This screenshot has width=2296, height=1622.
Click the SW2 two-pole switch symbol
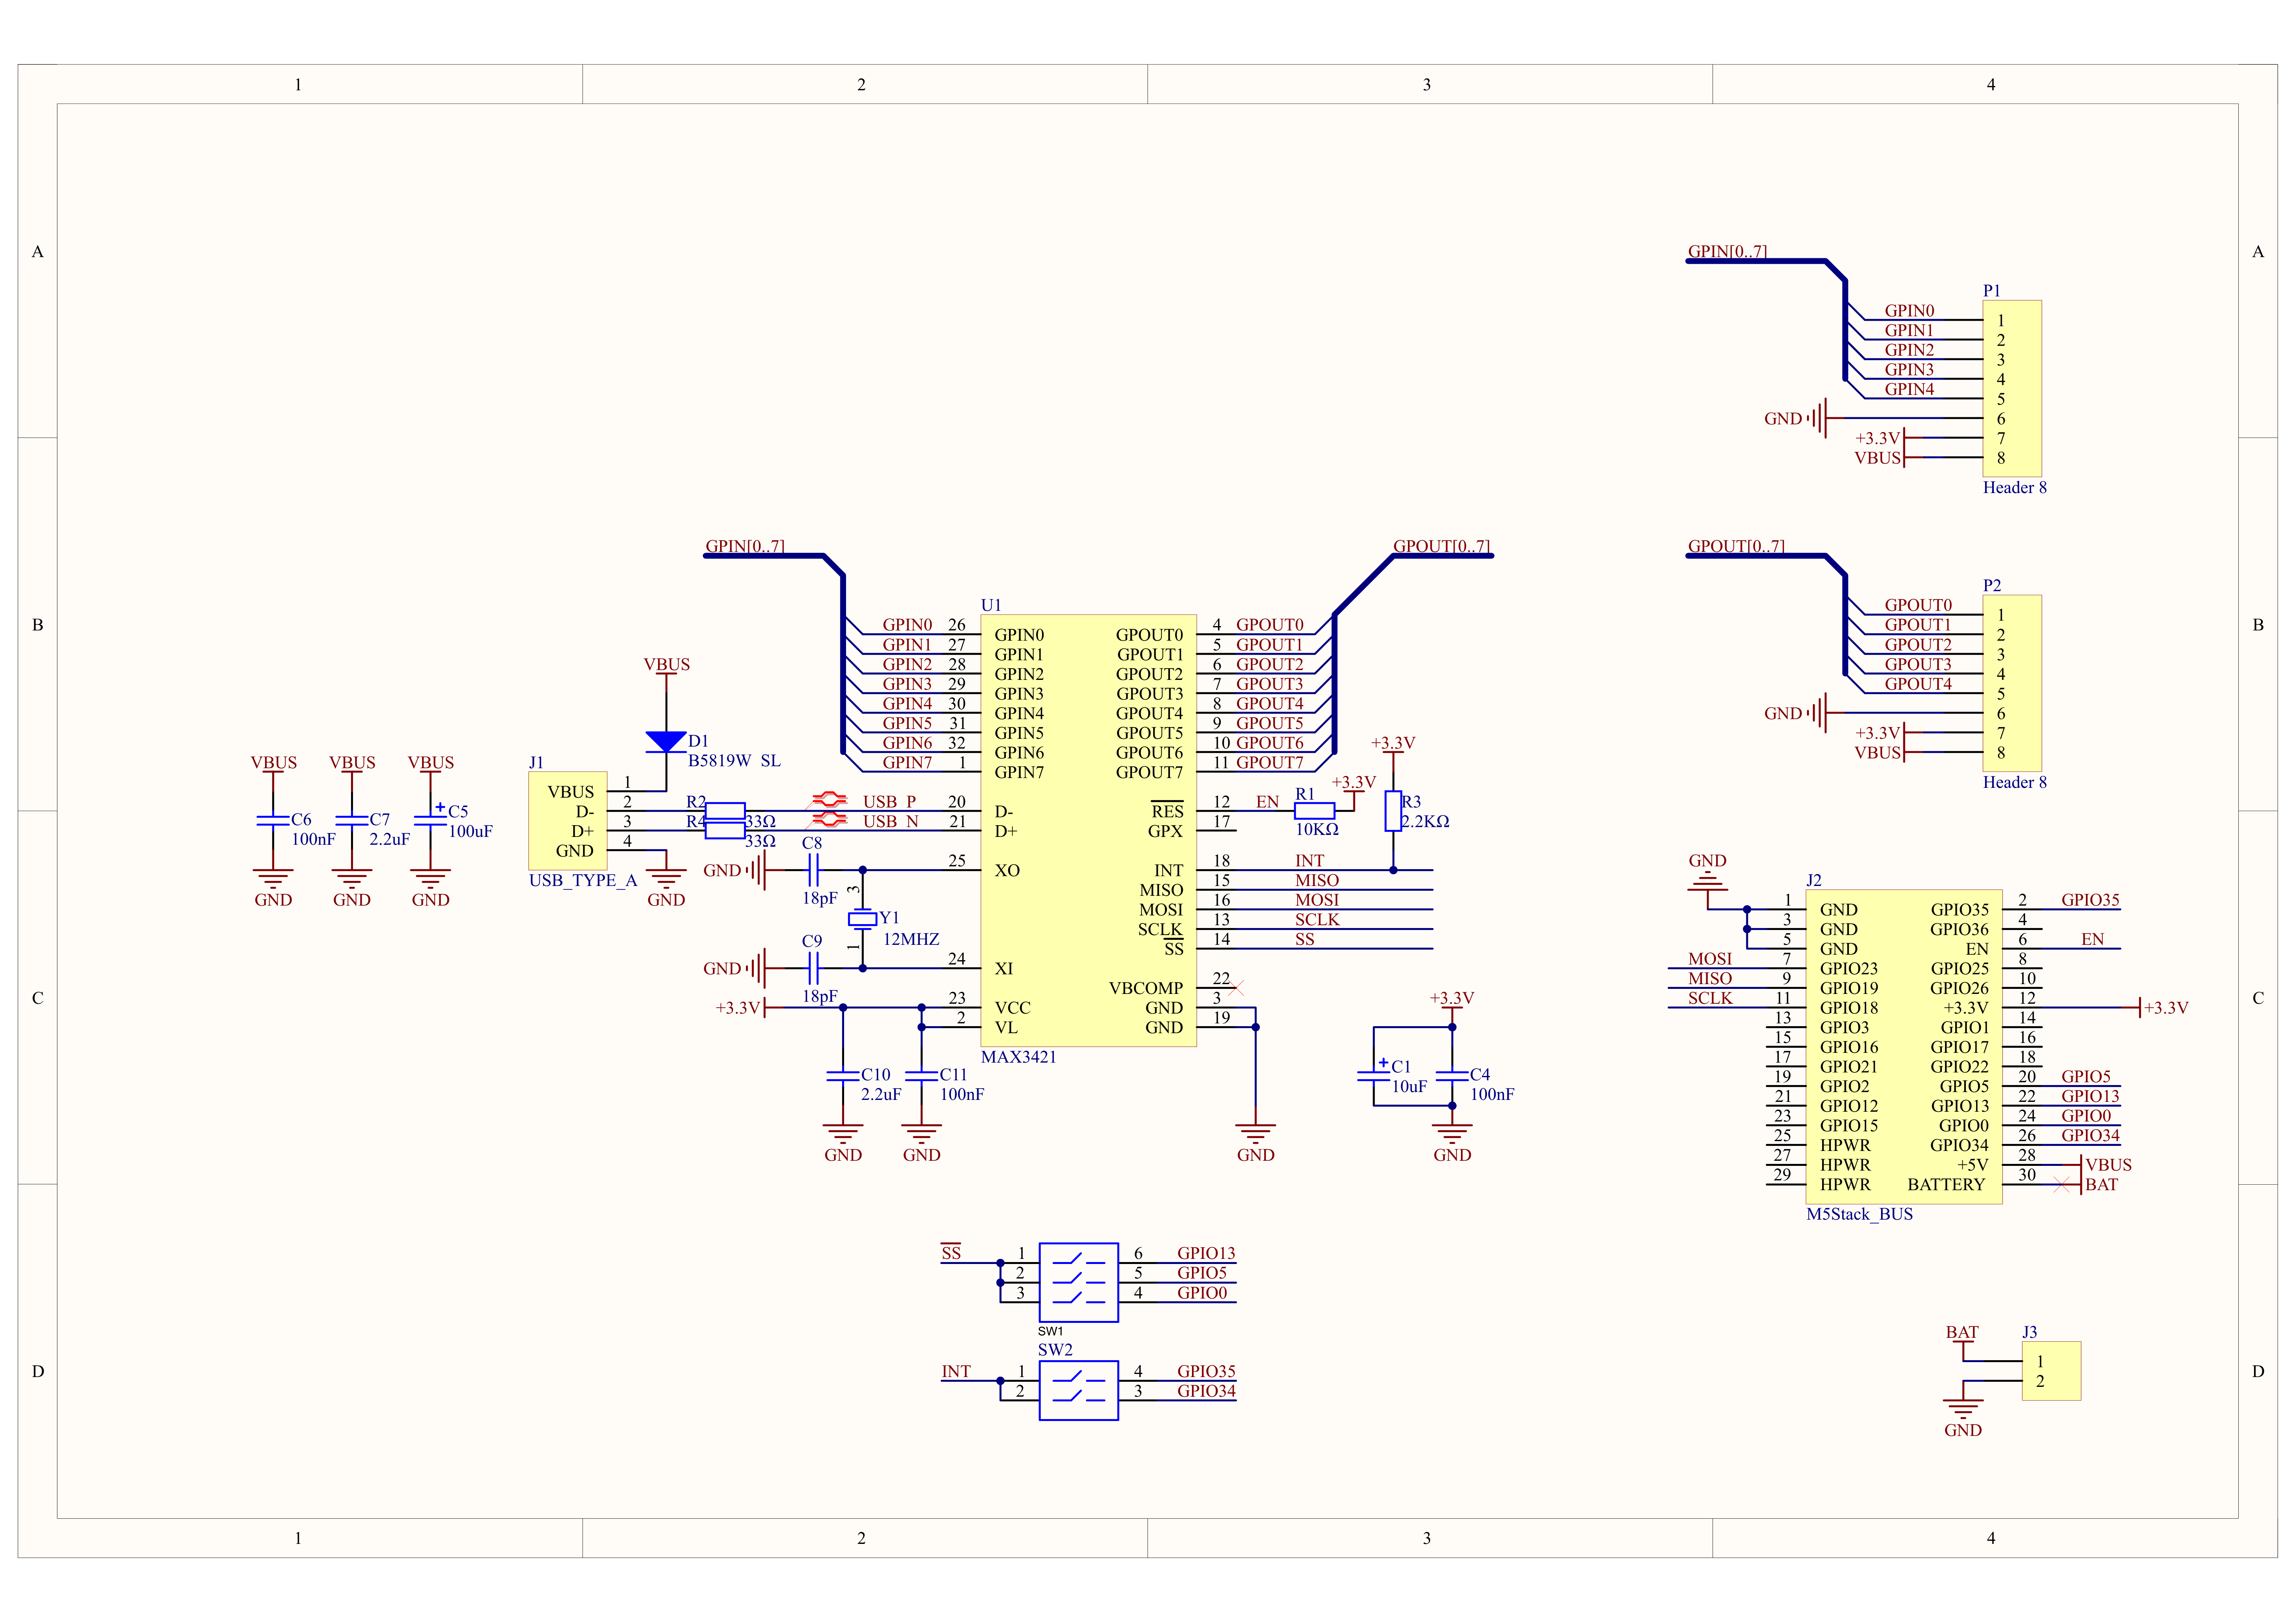coord(1079,1390)
